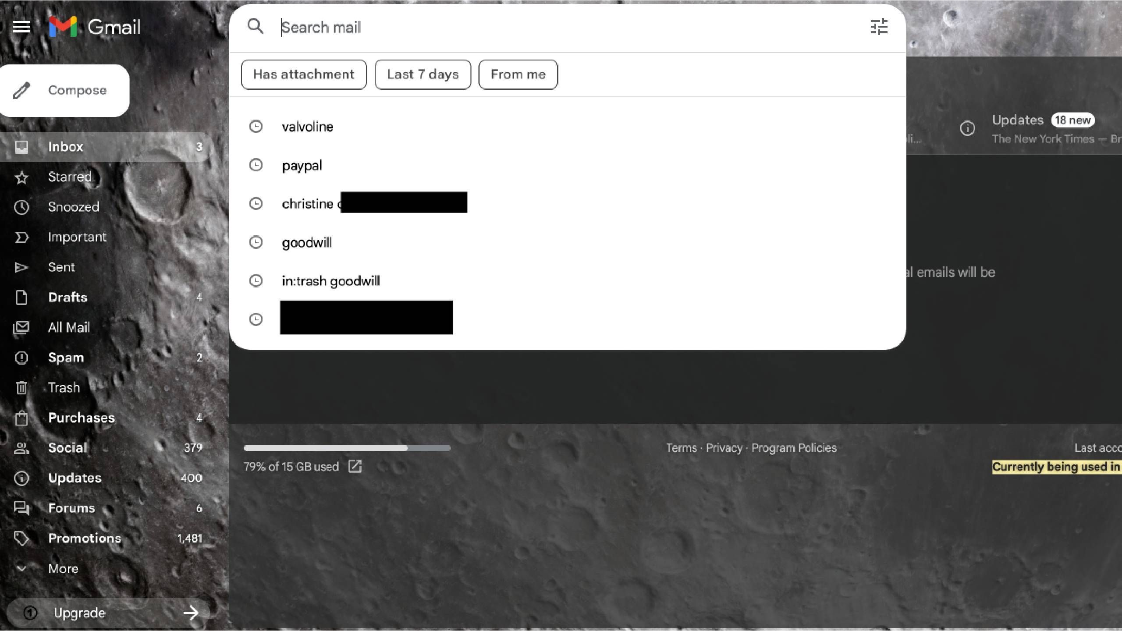This screenshot has width=1122, height=631.
Task: Click into the Search mail field
Action: pyautogui.click(x=570, y=27)
